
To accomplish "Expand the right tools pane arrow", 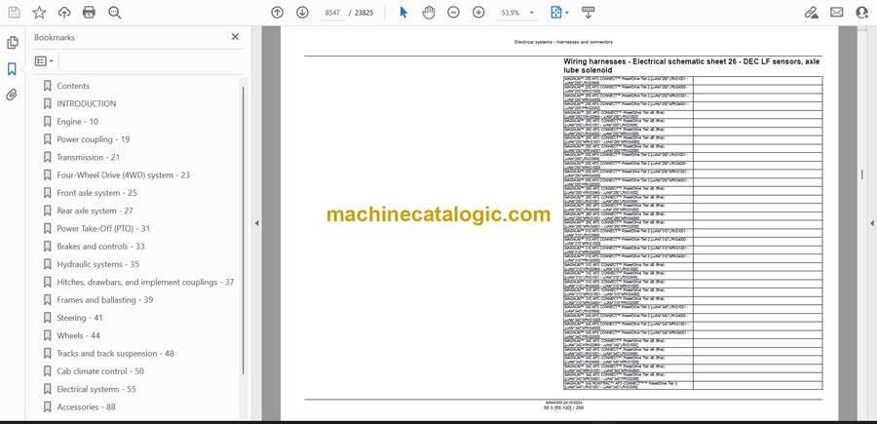I will tap(871, 223).
